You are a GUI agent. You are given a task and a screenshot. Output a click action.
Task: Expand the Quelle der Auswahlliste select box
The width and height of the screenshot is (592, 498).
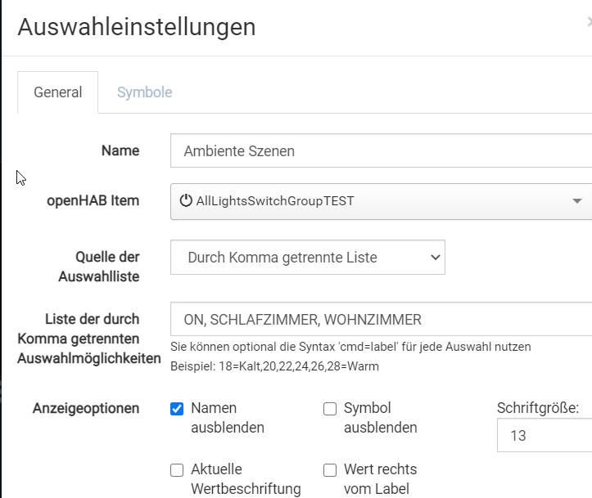[308, 257]
